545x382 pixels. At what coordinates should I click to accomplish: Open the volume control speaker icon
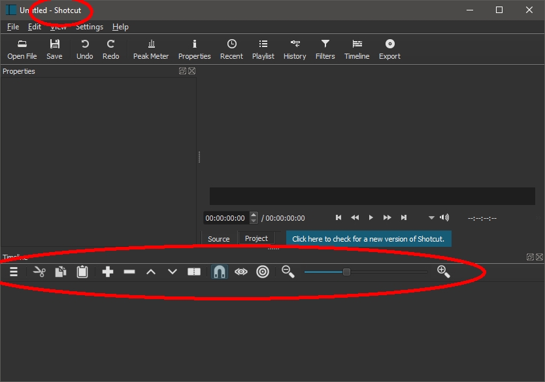click(444, 217)
